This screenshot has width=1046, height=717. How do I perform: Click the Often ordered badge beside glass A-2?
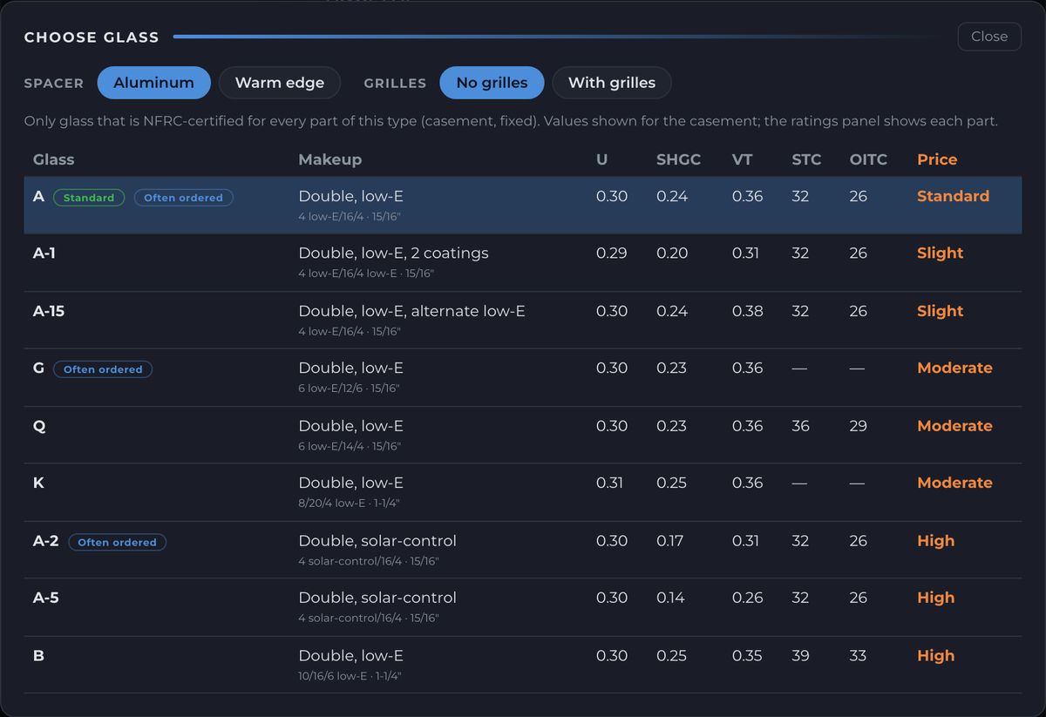tap(117, 542)
